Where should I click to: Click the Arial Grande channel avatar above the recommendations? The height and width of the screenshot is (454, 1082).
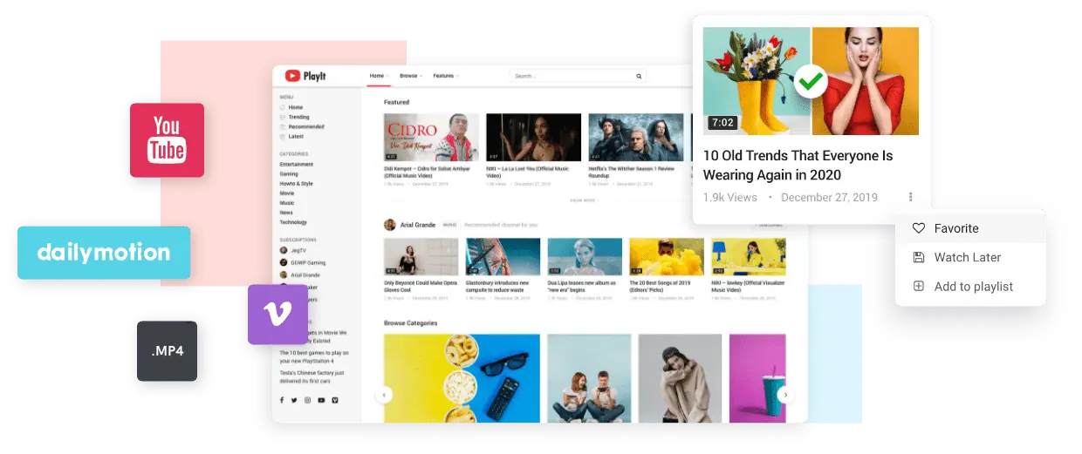(x=390, y=225)
